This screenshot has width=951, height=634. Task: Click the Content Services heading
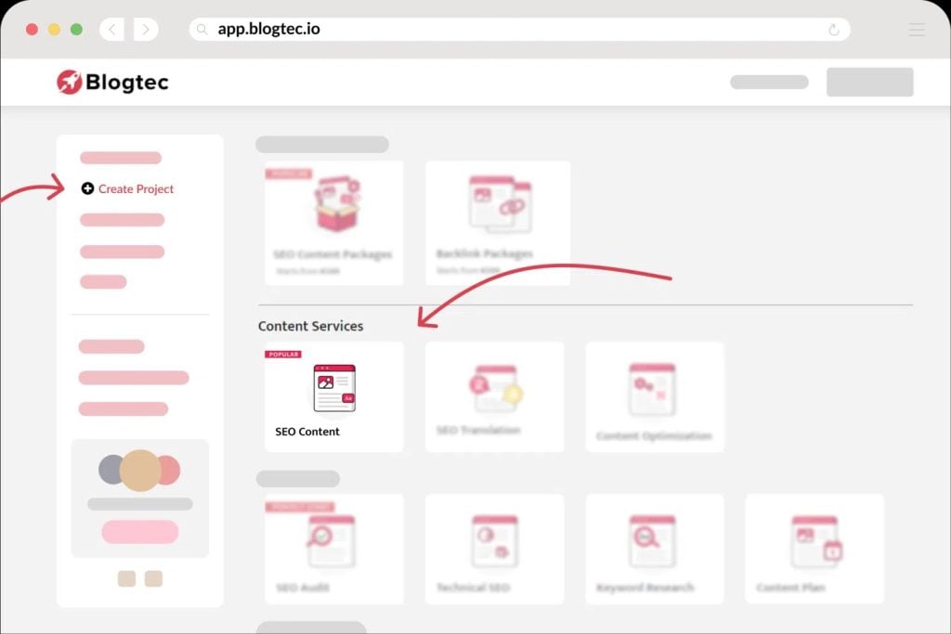(x=310, y=326)
